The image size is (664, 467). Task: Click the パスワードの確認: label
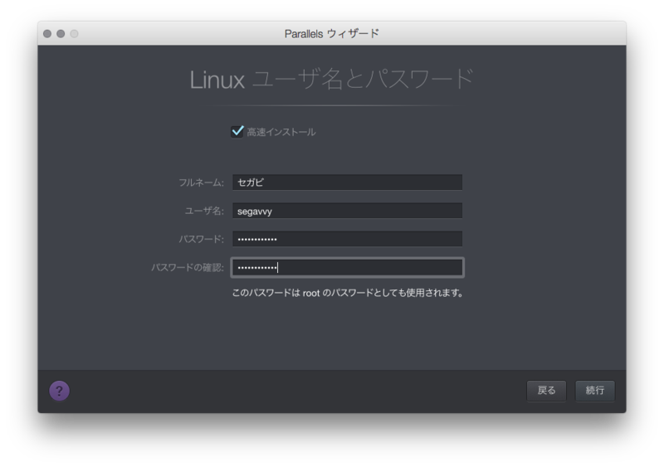tap(188, 268)
